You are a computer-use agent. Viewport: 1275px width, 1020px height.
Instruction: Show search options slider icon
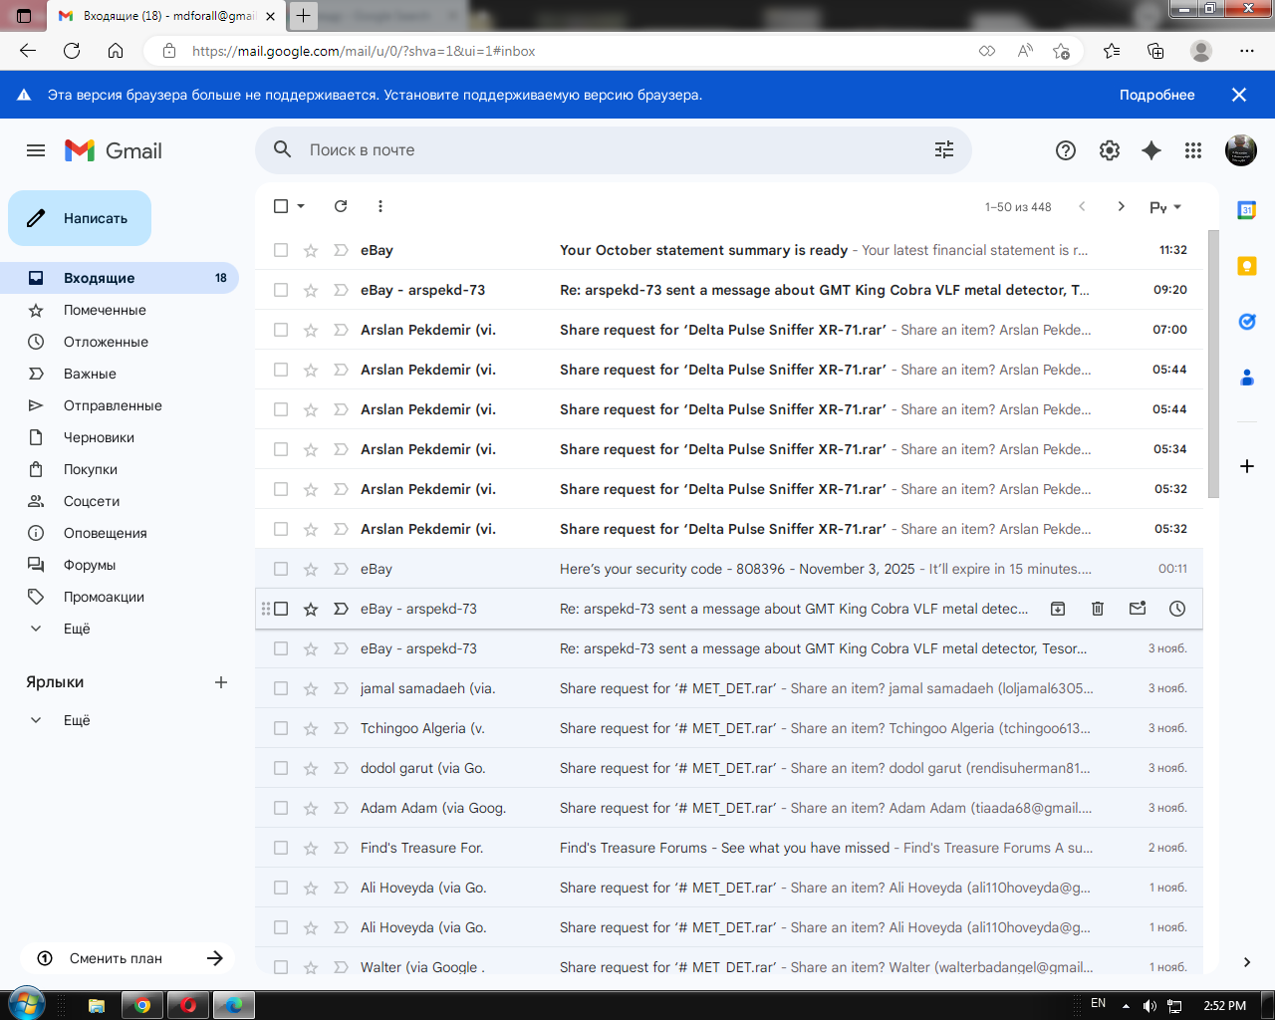coord(944,149)
